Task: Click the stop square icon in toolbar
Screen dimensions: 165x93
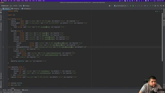Action: click(142, 6)
